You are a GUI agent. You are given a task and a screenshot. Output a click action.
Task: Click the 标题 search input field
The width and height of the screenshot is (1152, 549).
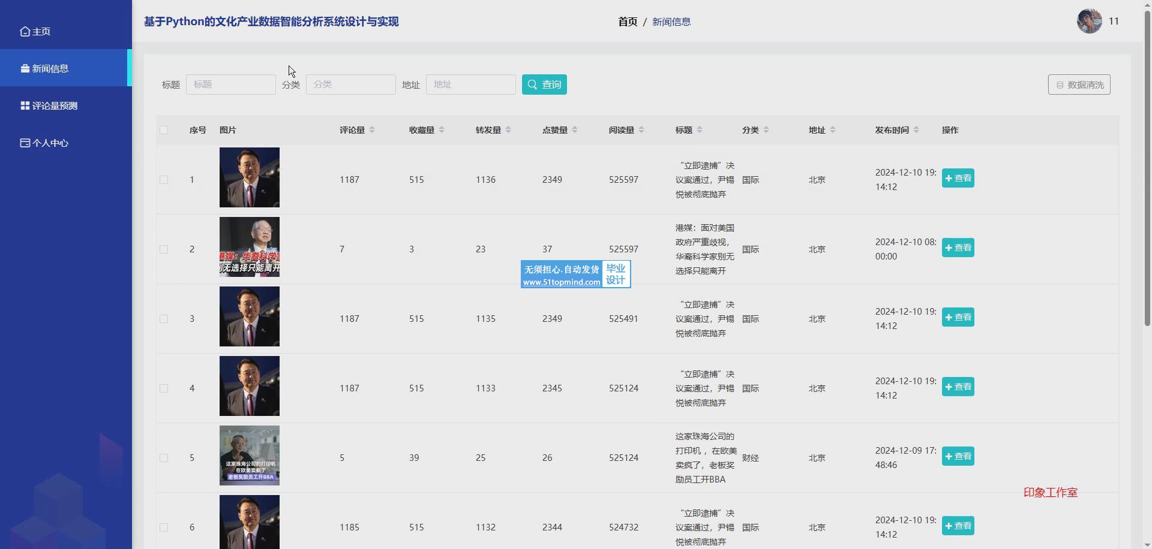[x=231, y=85]
